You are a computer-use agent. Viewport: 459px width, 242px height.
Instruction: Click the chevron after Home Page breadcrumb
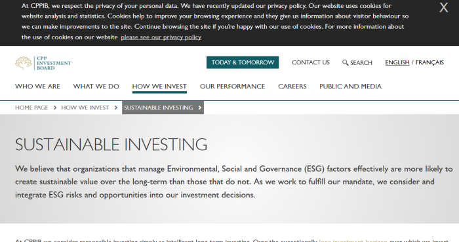click(54, 108)
